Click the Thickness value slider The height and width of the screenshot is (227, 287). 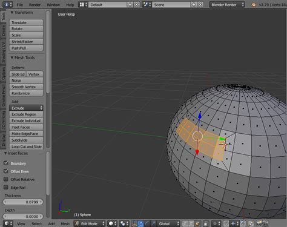coord(23,202)
